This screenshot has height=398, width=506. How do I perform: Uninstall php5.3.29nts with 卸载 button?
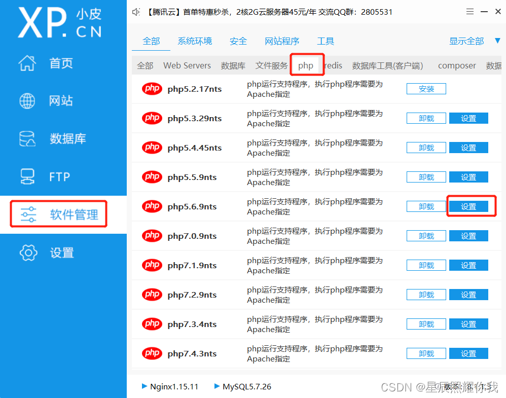[x=426, y=118]
